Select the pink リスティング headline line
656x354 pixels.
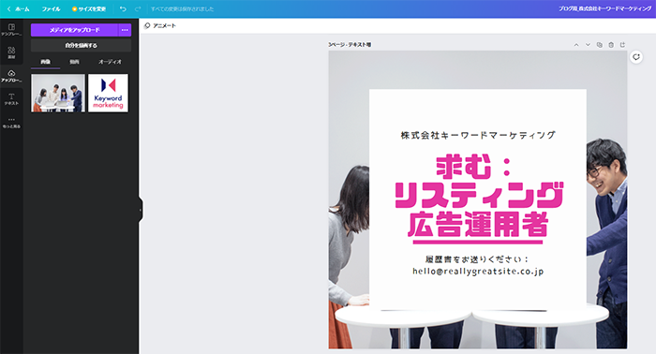(x=479, y=195)
